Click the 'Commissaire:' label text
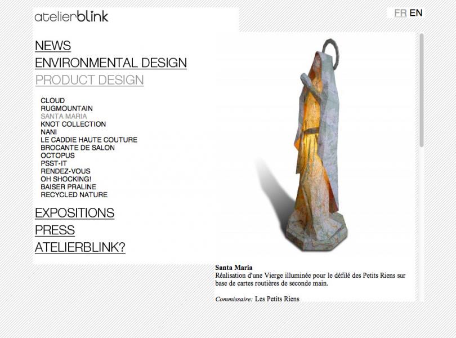The image size is (456, 338). coord(234,299)
